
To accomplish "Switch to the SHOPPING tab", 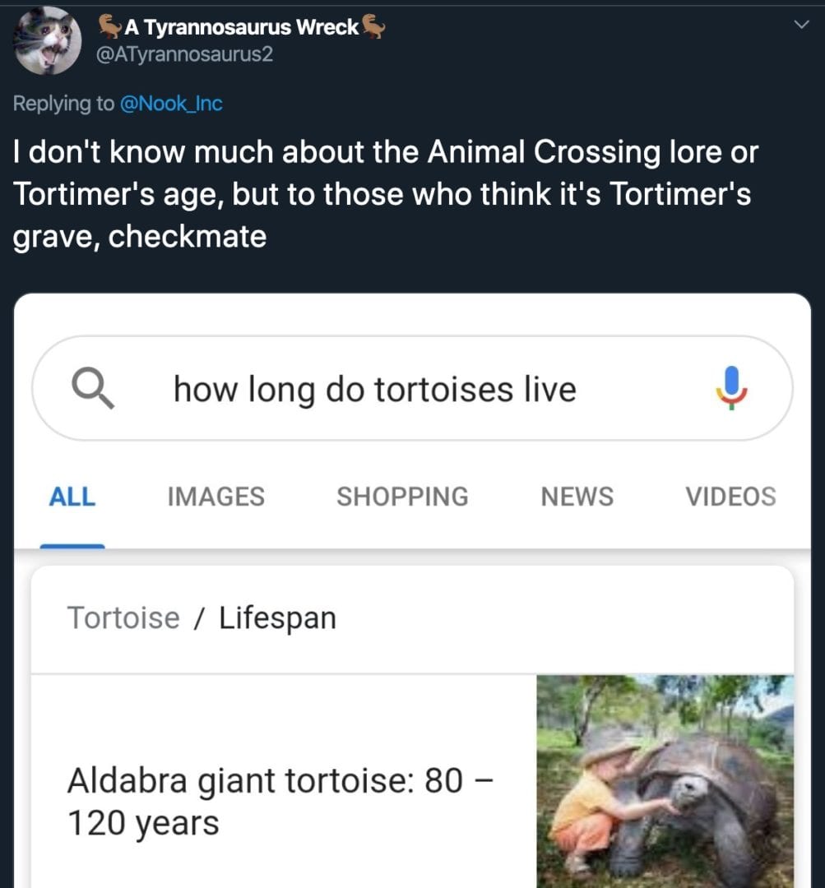I will point(402,497).
